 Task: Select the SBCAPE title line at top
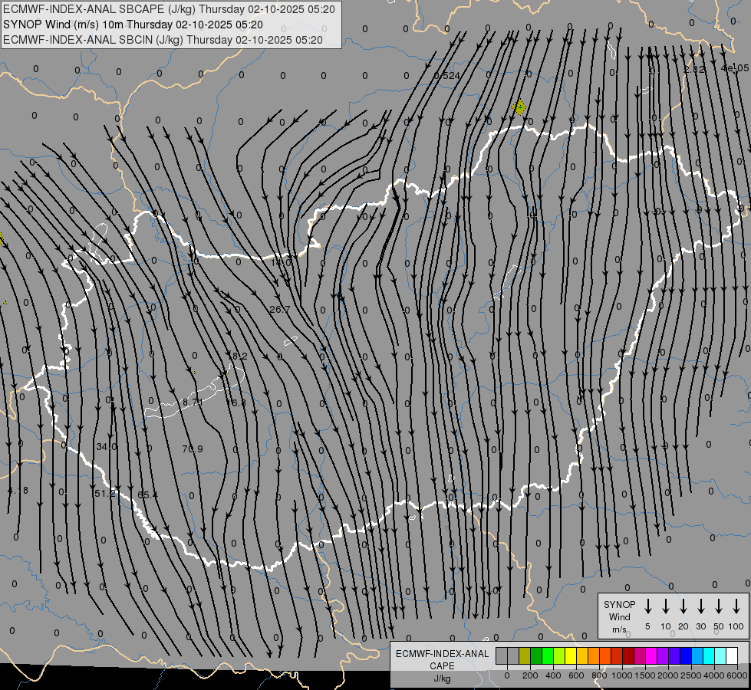[169, 9]
